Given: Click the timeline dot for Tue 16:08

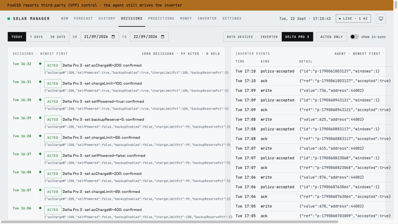Looking at the screenshot, I should [x=40, y=172].
